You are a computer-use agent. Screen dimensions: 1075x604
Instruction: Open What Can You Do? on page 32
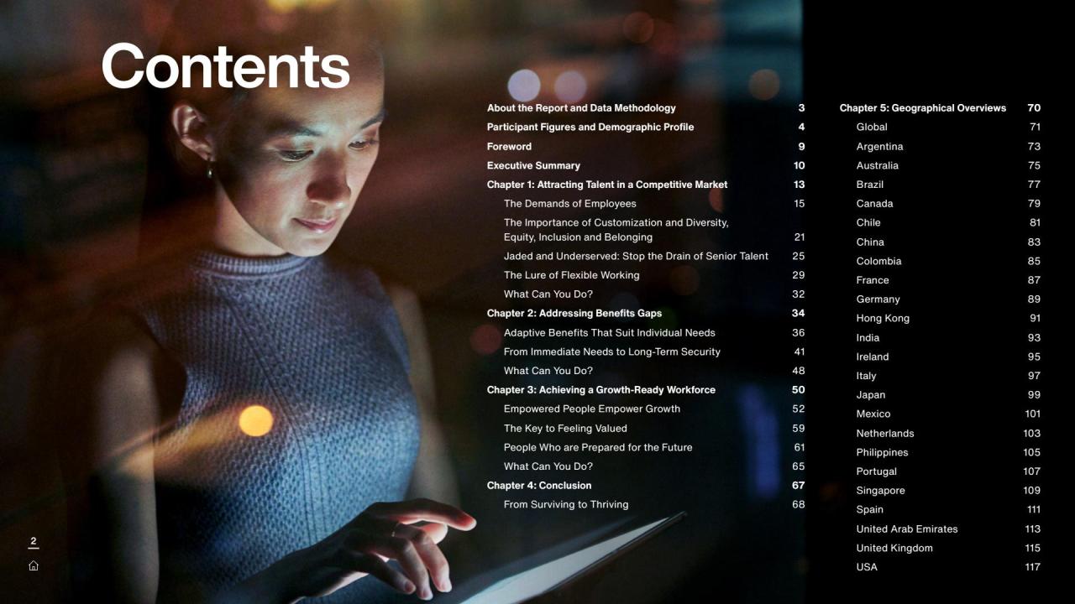click(x=548, y=294)
